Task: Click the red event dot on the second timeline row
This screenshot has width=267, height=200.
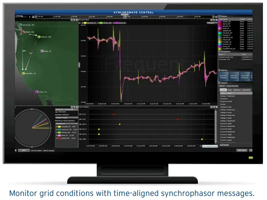Action: point(178,119)
